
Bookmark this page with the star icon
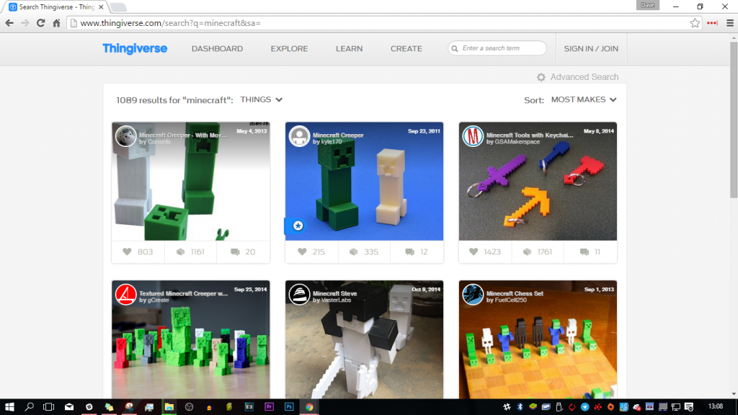(x=695, y=23)
